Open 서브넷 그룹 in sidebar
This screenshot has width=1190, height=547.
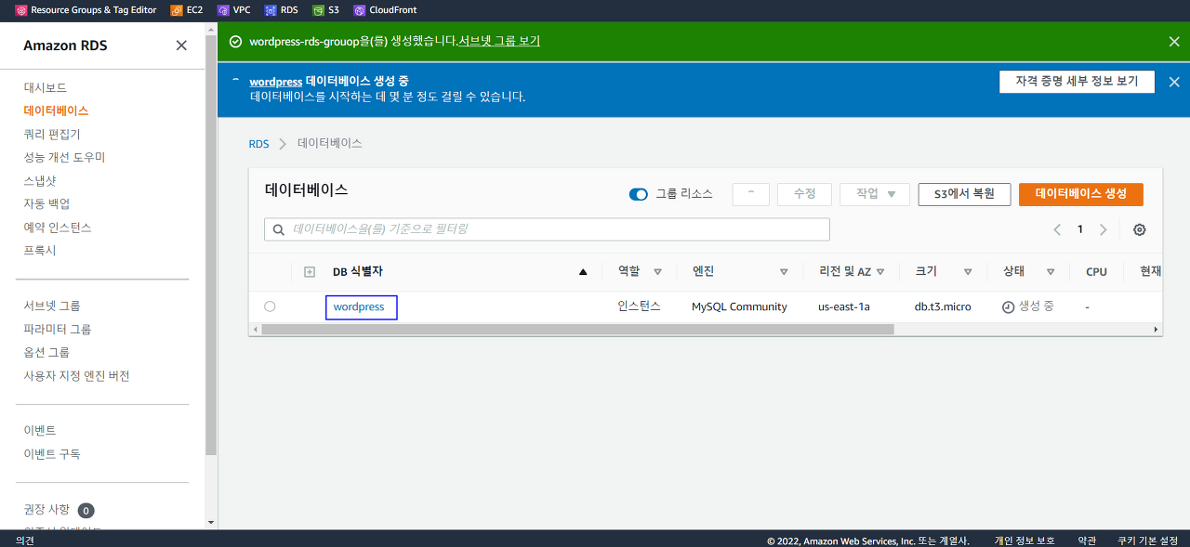(51, 306)
